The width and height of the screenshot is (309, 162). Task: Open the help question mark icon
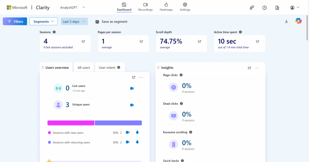point(265,8)
